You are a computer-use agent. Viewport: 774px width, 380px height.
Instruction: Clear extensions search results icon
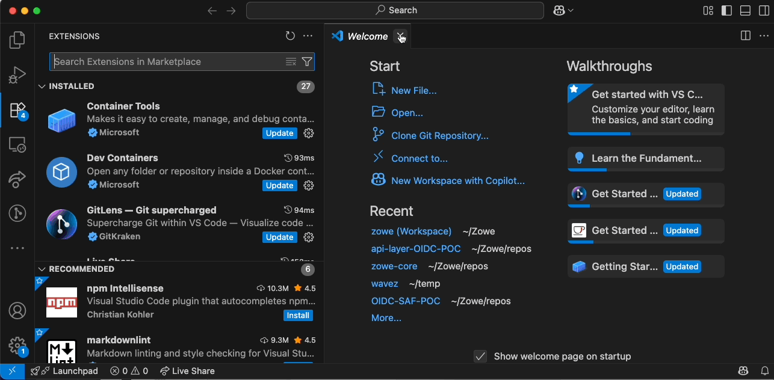tap(291, 61)
